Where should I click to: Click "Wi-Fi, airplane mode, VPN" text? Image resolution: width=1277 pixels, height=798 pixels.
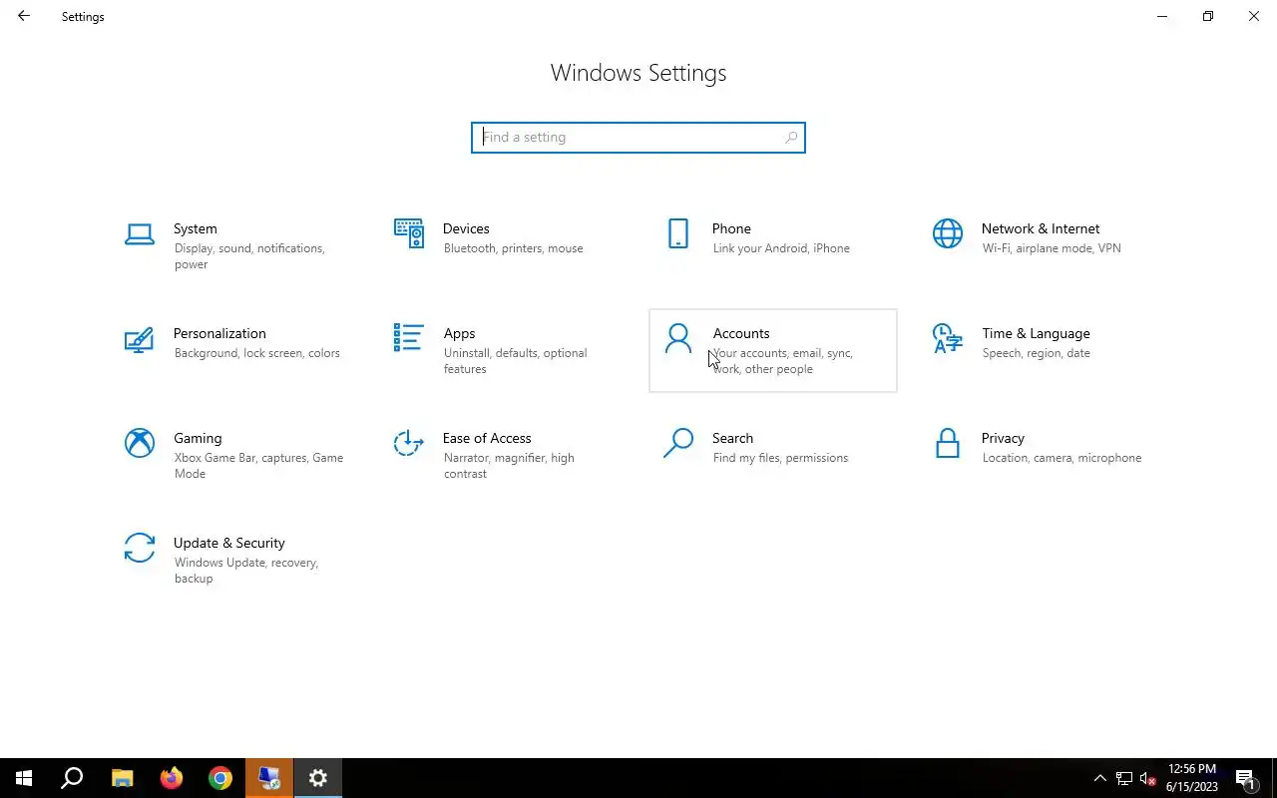(x=1052, y=248)
